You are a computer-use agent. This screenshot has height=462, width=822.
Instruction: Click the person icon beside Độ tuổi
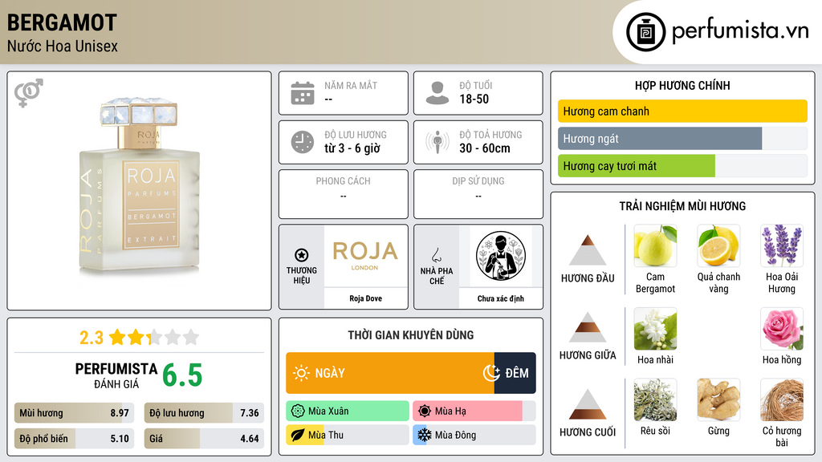point(437,93)
